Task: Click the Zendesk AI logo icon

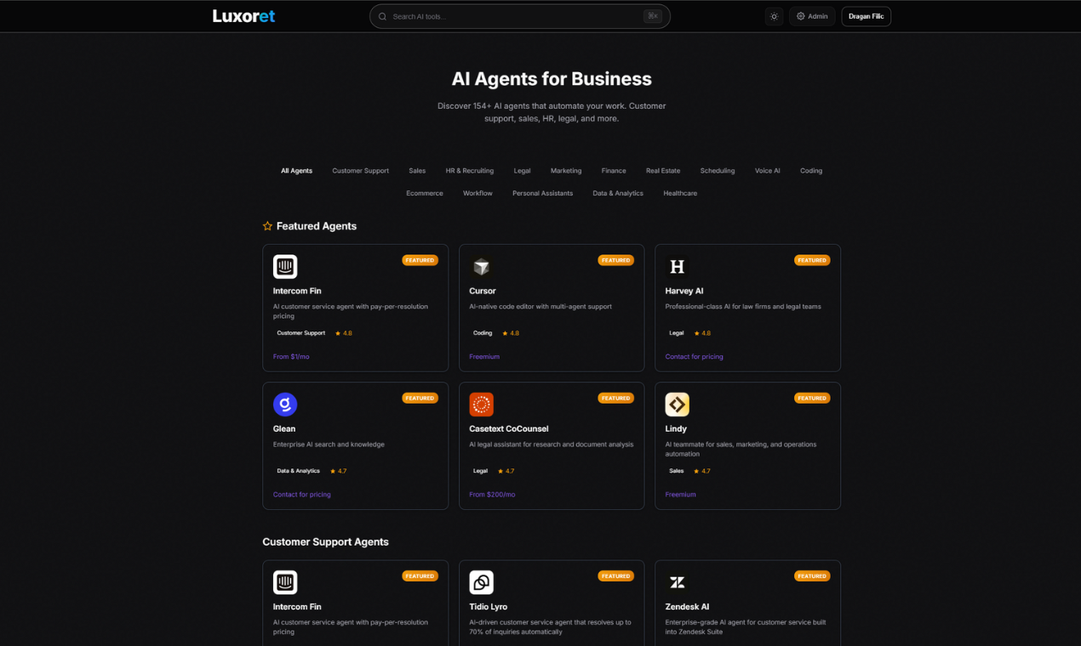Action: tap(677, 582)
